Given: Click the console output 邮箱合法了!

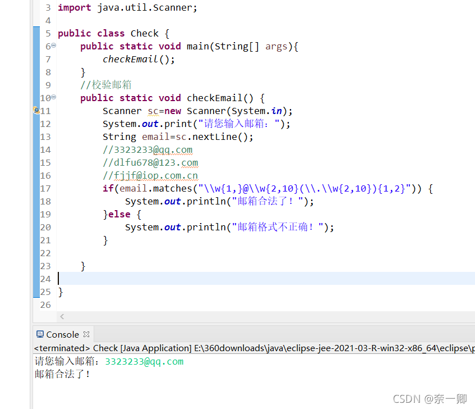Looking at the screenshot, I should tap(62, 374).
